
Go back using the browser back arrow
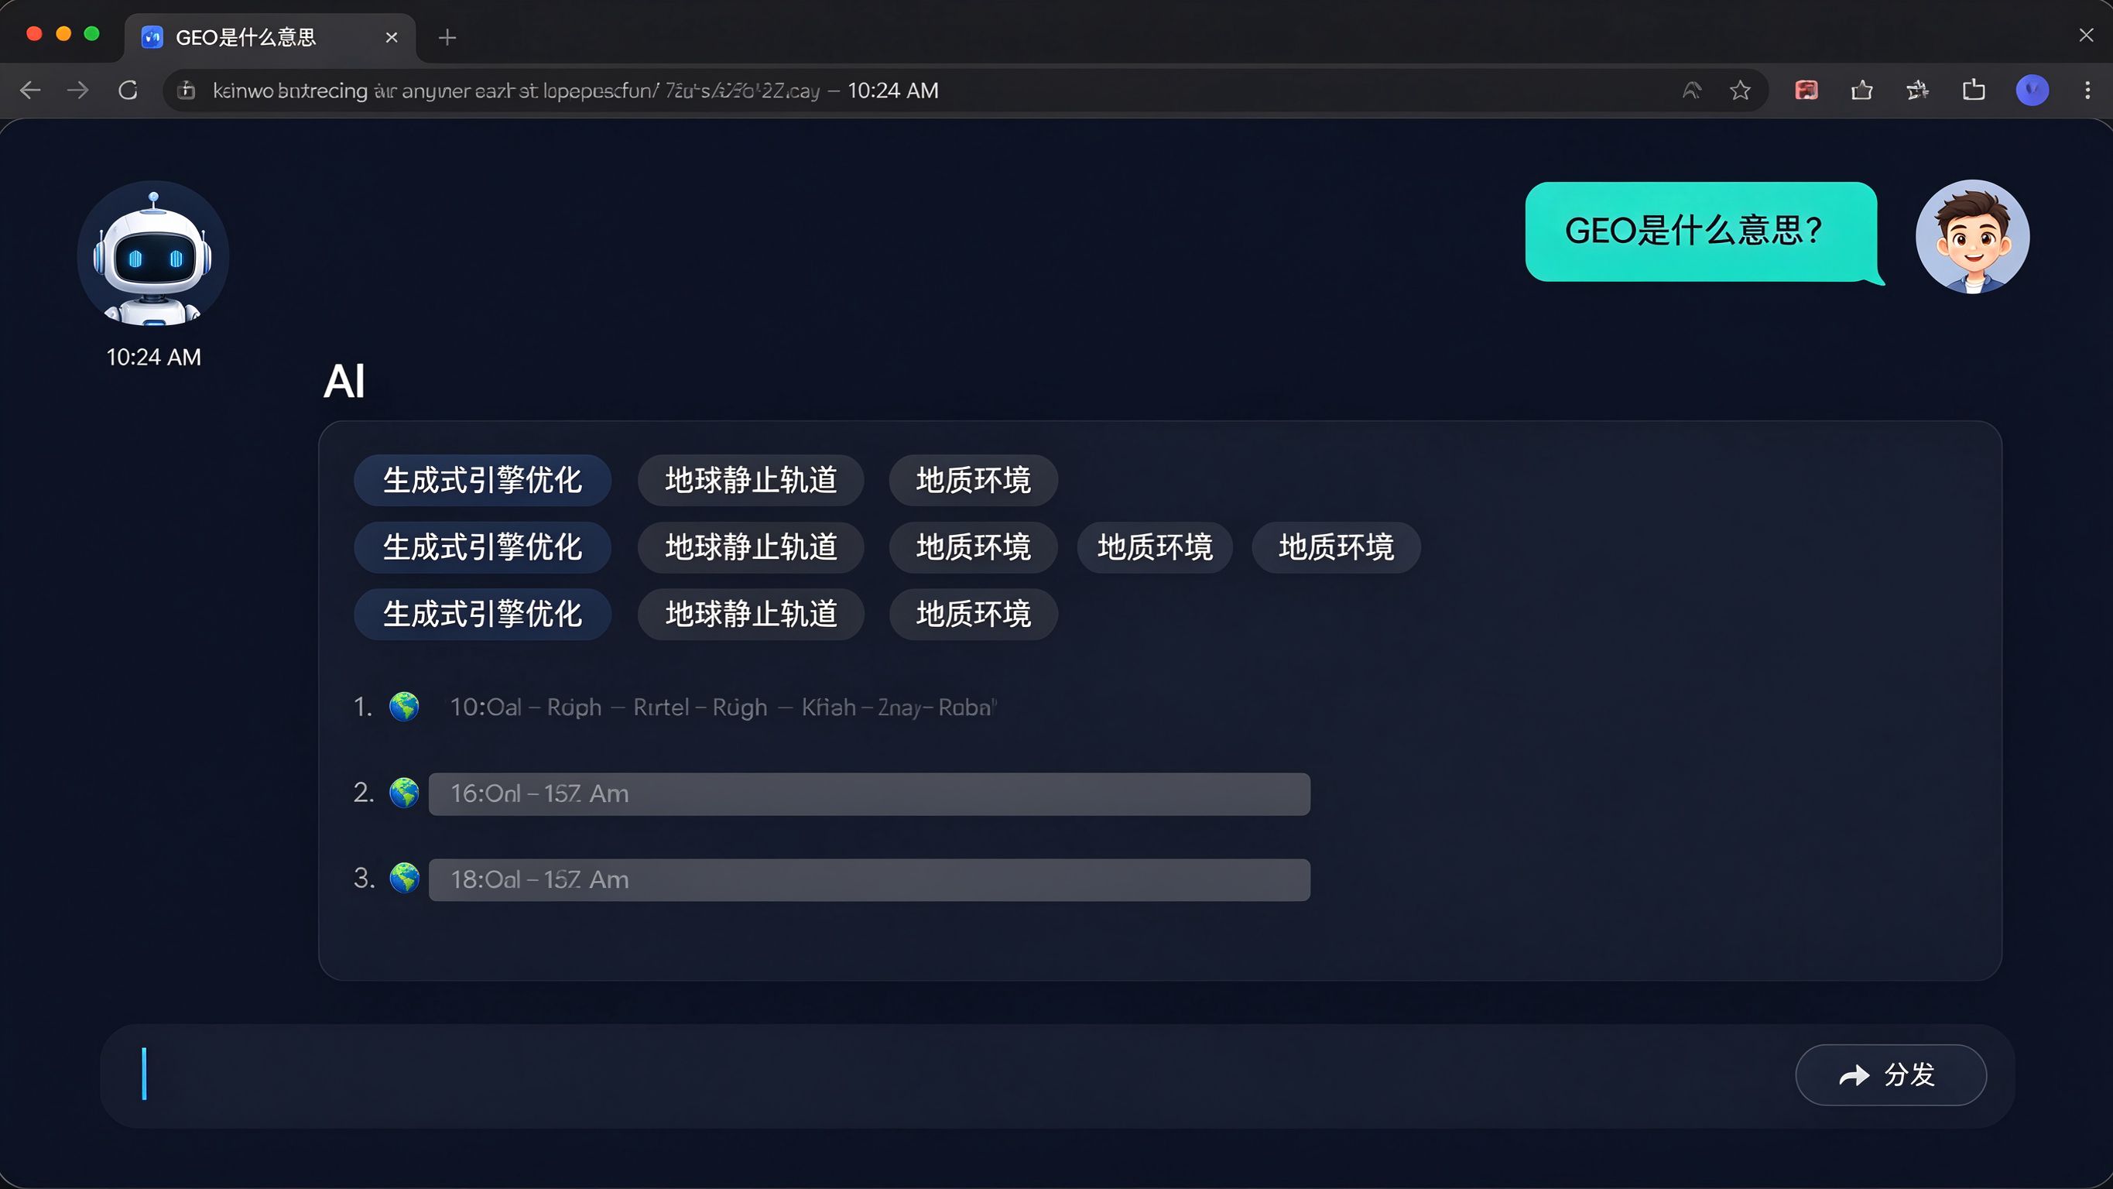pos(30,91)
